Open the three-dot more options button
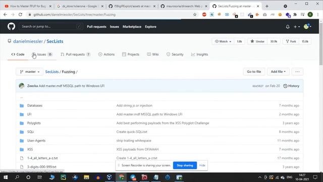The image size is (323, 182). [297, 72]
